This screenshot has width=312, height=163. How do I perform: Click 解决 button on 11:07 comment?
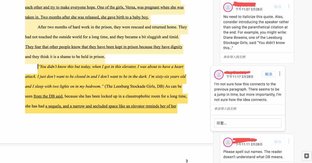click(278, 7)
